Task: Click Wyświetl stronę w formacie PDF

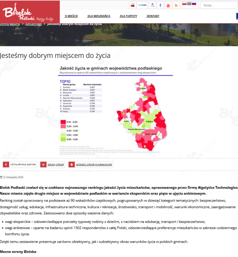Action: (91, 165)
